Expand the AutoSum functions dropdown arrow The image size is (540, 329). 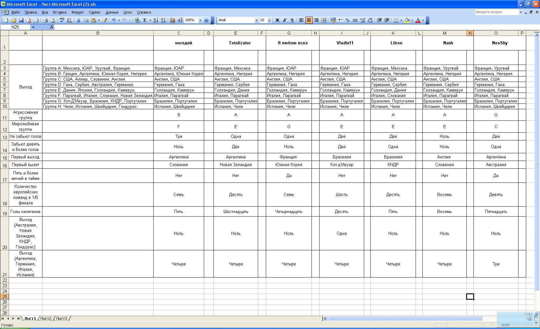click(150, 20)
